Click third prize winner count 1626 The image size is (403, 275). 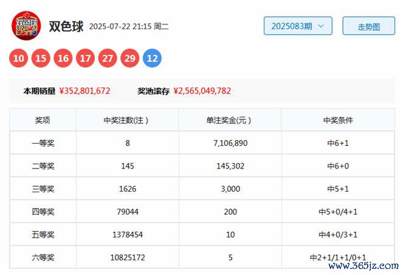[128, 189]
